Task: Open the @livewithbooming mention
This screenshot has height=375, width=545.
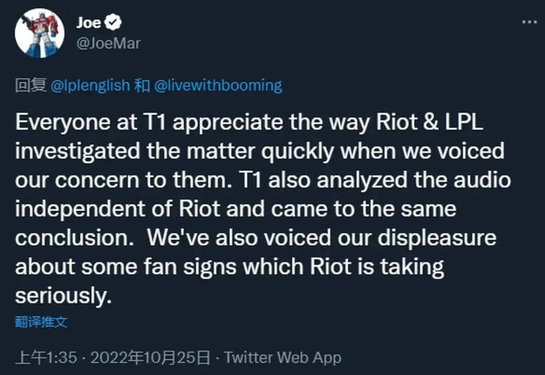Action: tap(219, 86)
